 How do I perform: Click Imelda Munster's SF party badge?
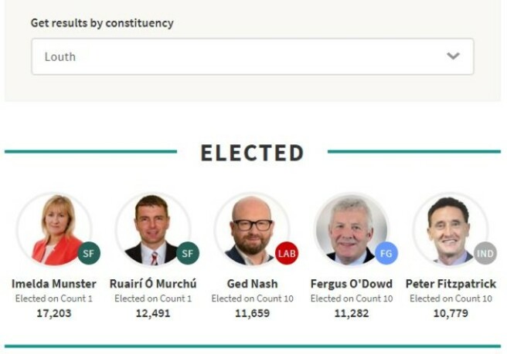89,253
